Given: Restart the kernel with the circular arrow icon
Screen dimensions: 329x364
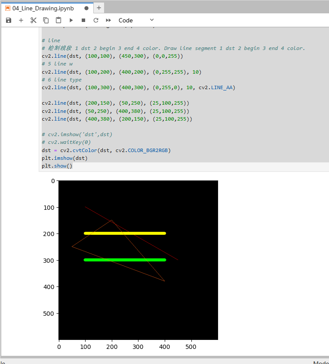Looking at the screenshot, I should coord(96,20).
